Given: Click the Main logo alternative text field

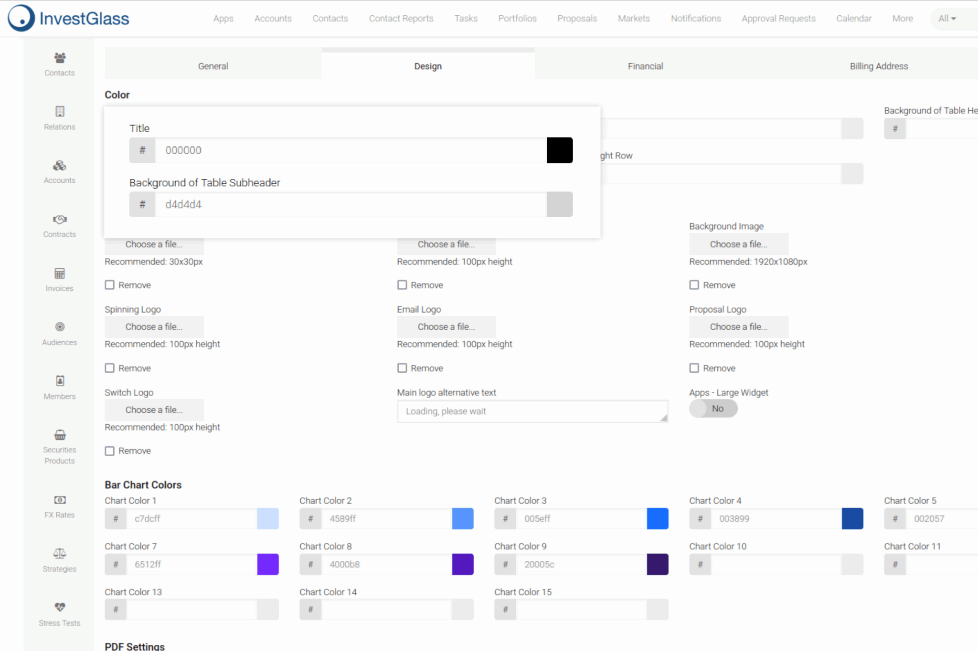Looking at the screenshot, I should (x=532, y=411).
